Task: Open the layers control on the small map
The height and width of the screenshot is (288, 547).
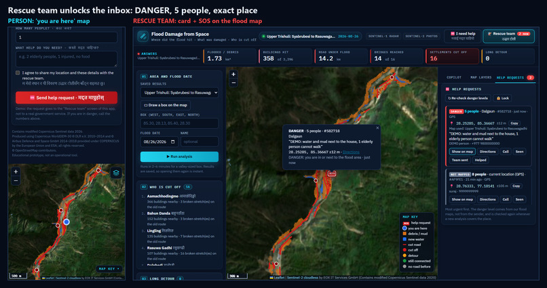Action: (x=116, y=173)
